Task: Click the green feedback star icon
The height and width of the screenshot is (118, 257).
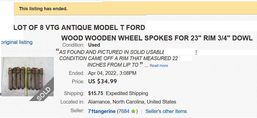Action: coord(133,111)
